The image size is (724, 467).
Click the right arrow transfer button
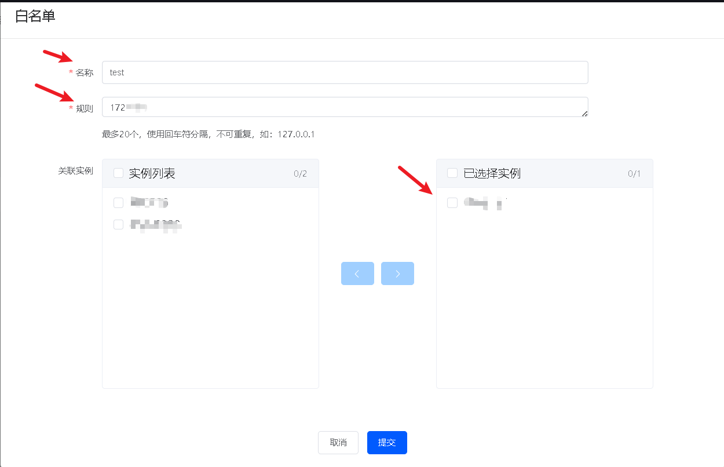click(x=397, y=273)
